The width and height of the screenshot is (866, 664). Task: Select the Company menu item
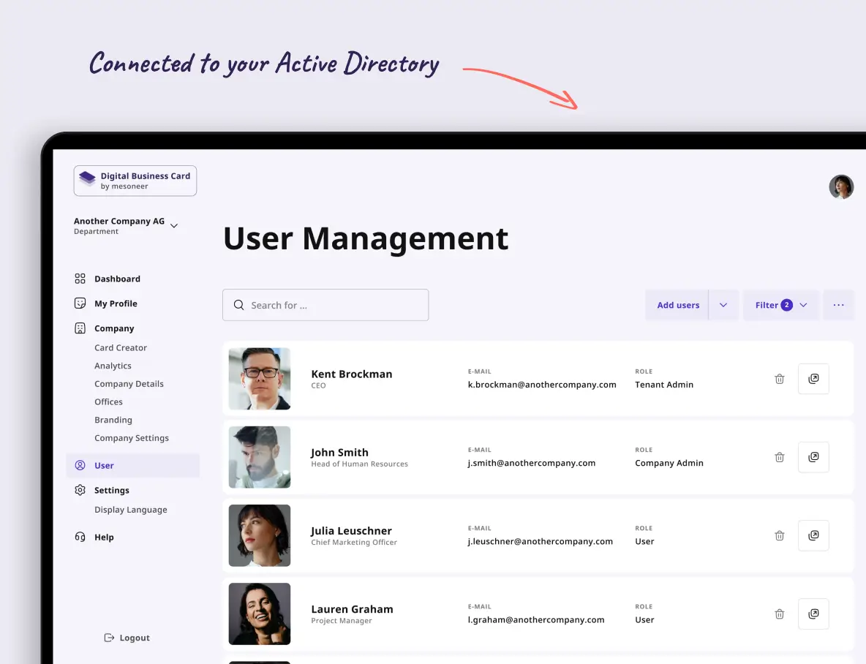coord(114,328)
